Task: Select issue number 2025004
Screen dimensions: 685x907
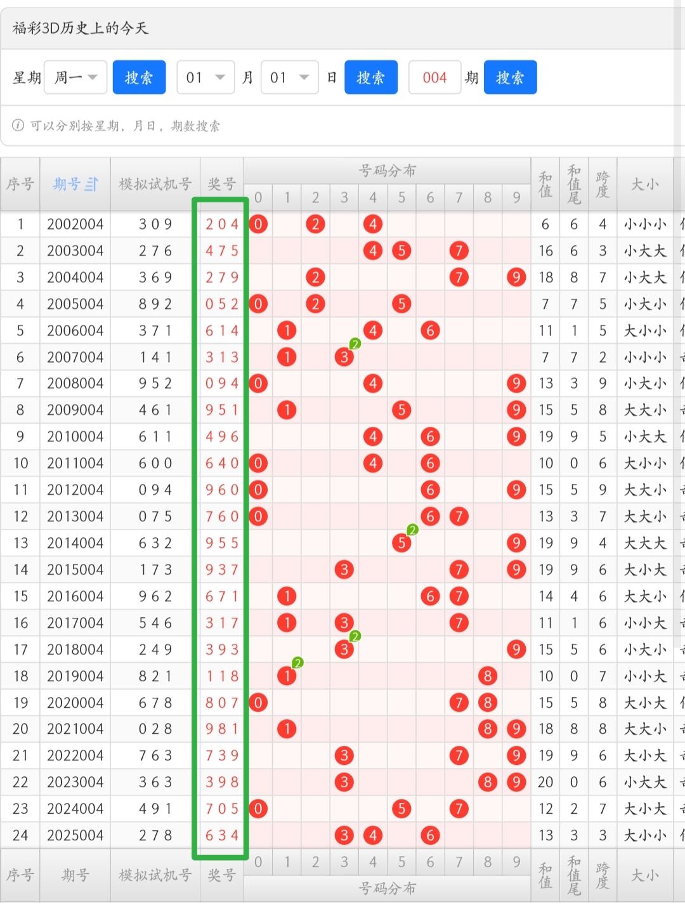Action: [x=75, y=835]
